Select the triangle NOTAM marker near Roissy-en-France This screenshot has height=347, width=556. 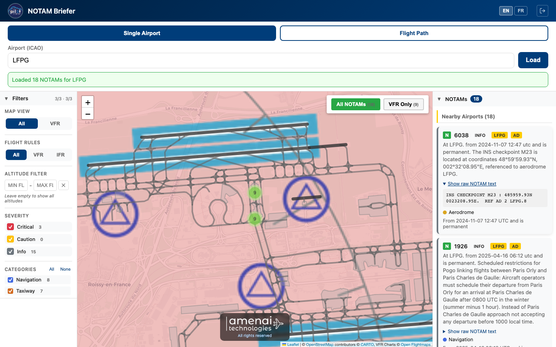(115, 214)
